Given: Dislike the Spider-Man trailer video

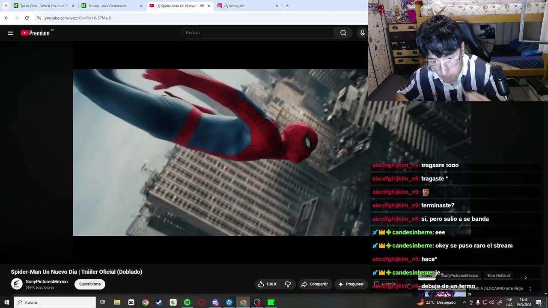Looking at the screenshot, I should (x=288, y=284).
